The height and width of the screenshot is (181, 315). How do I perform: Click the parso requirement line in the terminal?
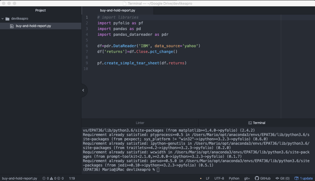click(196, 163)
